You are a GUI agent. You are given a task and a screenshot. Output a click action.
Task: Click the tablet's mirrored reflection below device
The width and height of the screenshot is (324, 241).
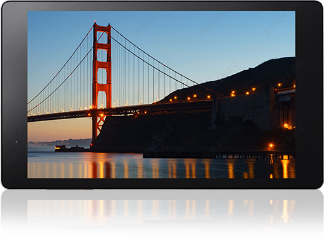162,213
